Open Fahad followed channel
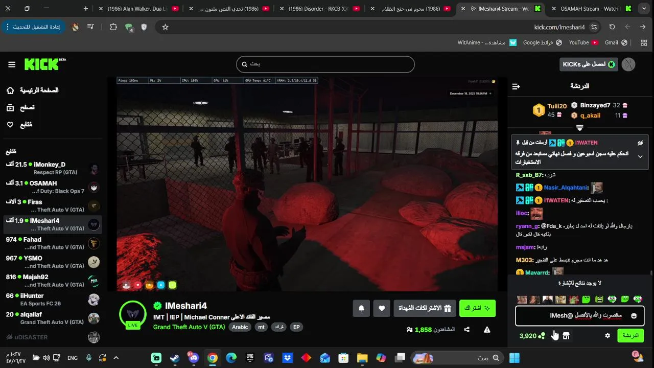The width and height of the screenshot is (654, 368). 52,243
